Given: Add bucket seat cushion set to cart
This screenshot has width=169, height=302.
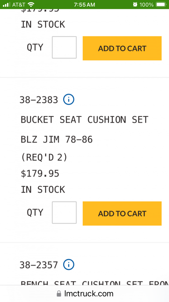Looking at the screenshot, I should (122, 214).
